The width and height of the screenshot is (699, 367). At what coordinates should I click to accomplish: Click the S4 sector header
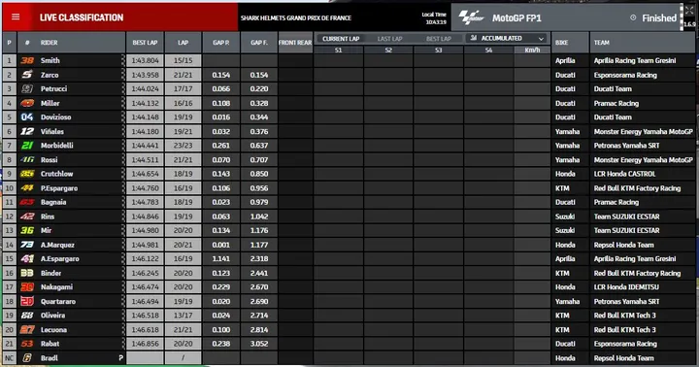coord(488,50)
